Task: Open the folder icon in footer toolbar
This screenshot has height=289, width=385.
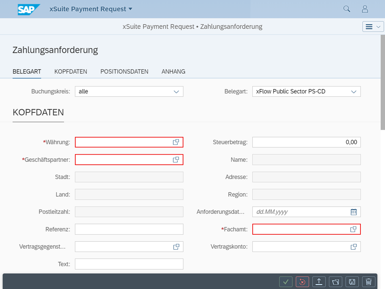Action: click(336, 282)
